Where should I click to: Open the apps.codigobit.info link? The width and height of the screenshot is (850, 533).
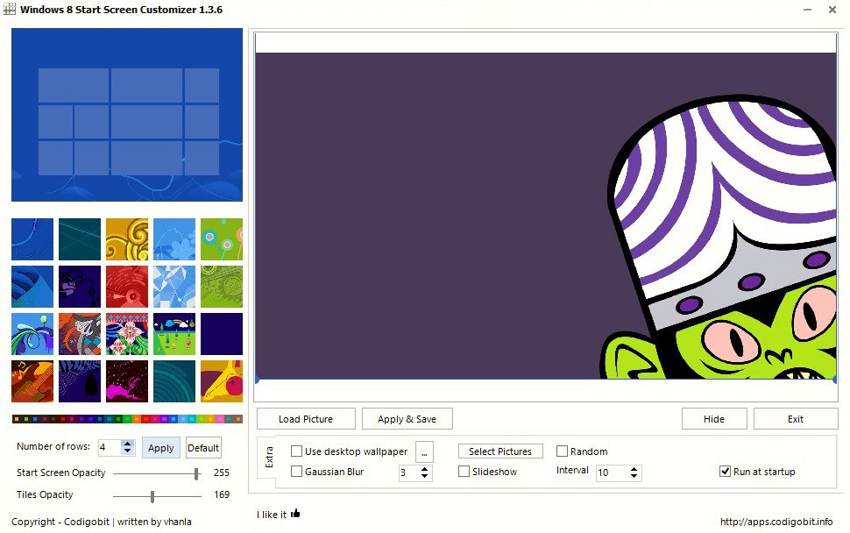(776, 522)
